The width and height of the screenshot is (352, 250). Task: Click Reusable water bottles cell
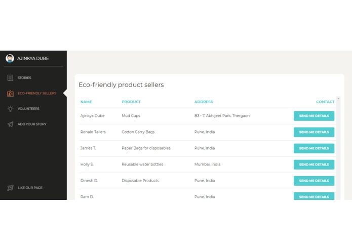(142, 164)
